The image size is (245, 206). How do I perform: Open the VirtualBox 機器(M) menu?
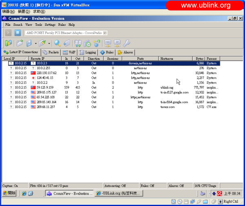click(x=9, y=11)
